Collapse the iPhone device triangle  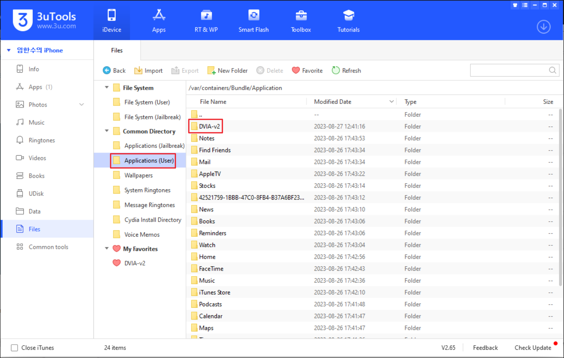tap(9, 50)
